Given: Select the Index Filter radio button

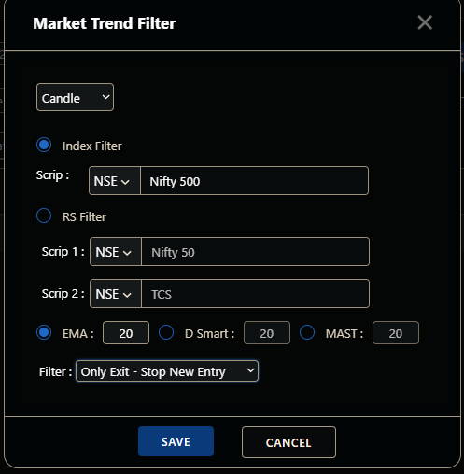Looking at the screenshot, I should pyautogui.click(x=44, y=145).
